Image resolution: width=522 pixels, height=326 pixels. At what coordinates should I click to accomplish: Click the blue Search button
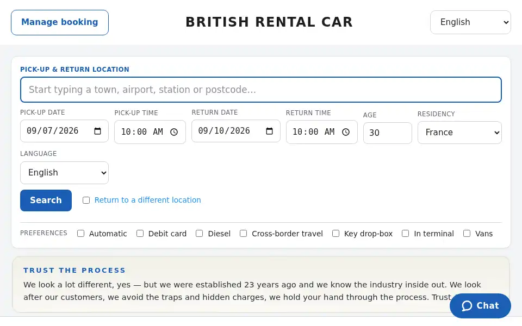pyautogui.click(x=46, y=200)
